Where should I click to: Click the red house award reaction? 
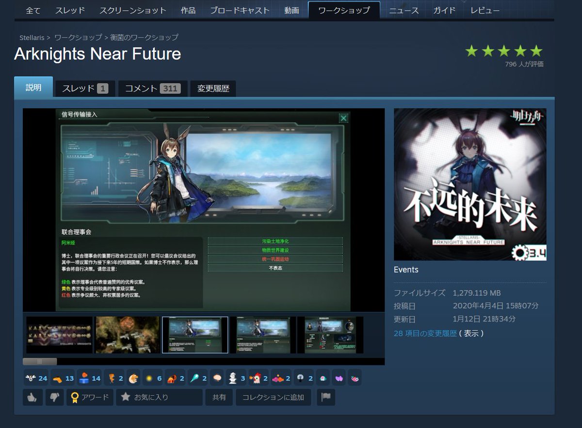[176, 378]
